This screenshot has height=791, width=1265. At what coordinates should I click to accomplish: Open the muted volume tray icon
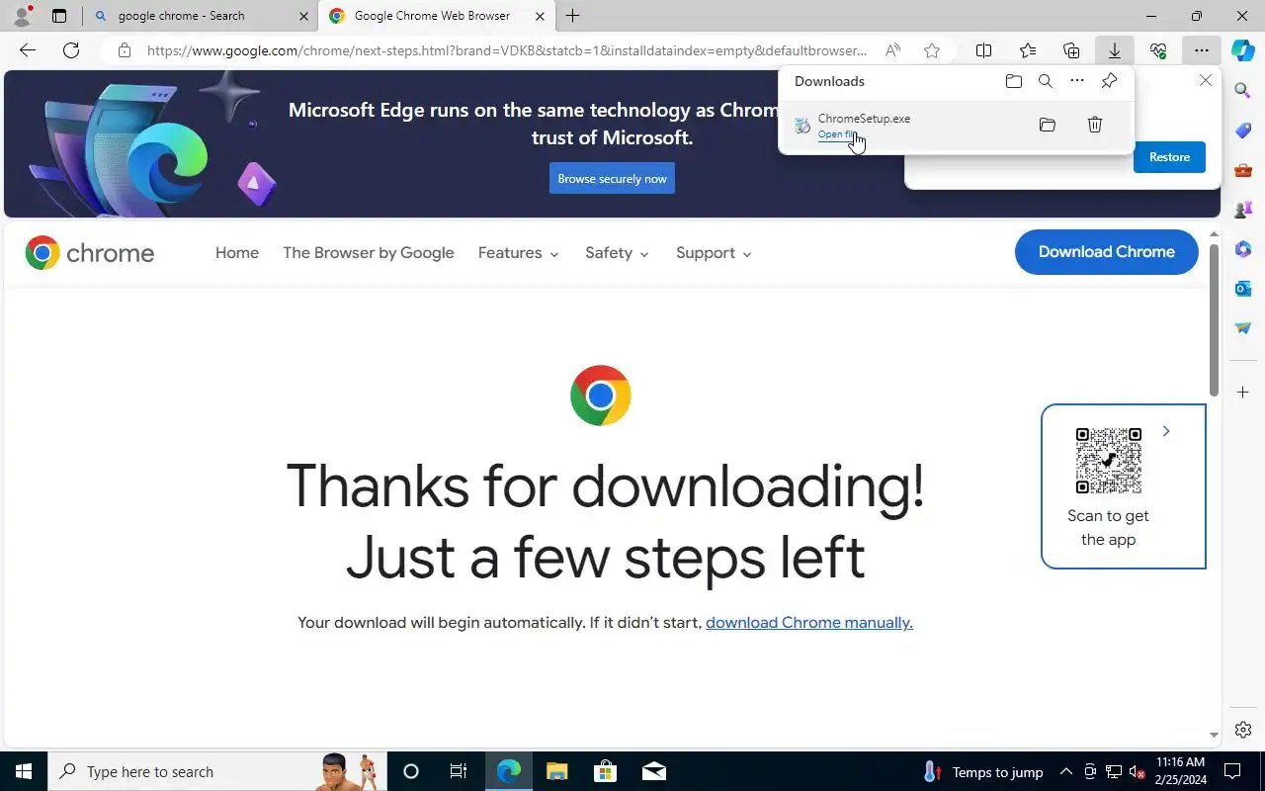pos(1138,772)
